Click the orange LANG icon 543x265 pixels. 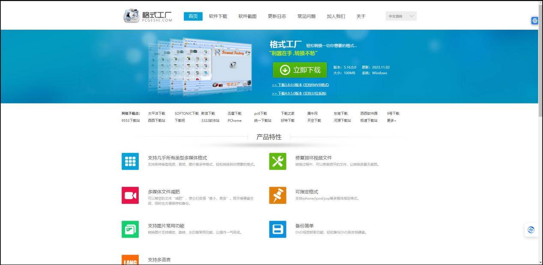(130, 260)
